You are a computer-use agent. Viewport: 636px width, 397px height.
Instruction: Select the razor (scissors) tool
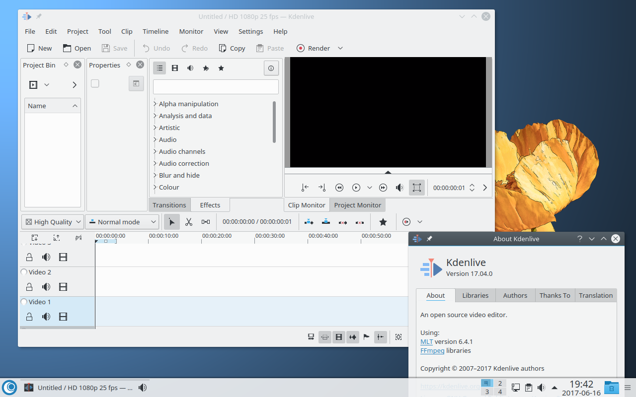(x=189, y=222)
